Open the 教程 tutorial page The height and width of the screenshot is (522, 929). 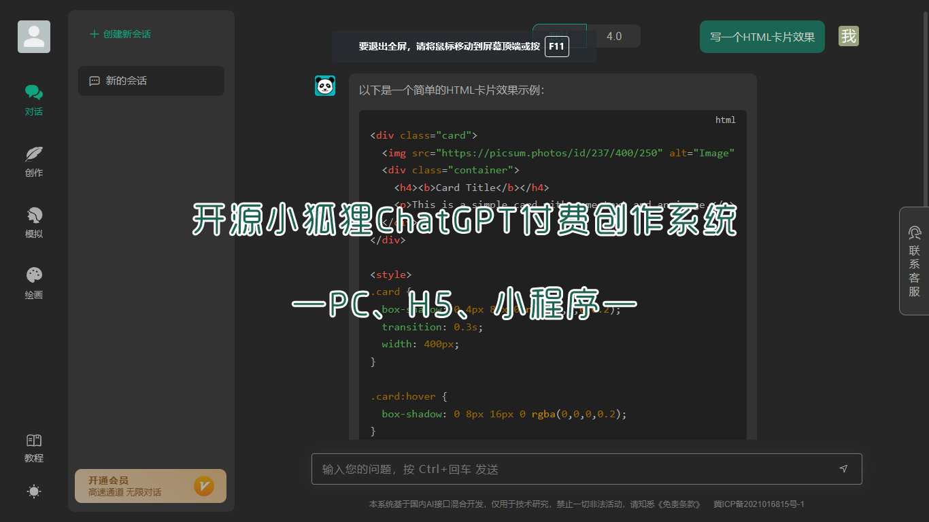[x=34, y=448]
